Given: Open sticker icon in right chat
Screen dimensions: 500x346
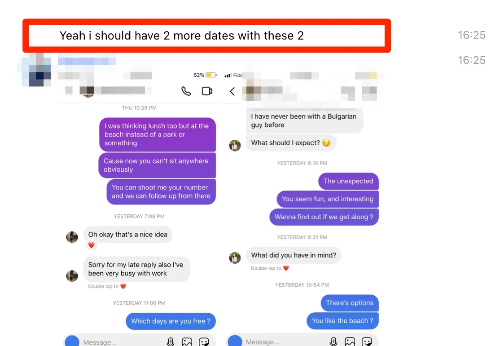Looking at the screenshot, I should [367, 342].
